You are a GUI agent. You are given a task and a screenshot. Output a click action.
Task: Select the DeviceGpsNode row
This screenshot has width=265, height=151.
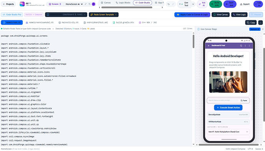(x=228, y=114)
